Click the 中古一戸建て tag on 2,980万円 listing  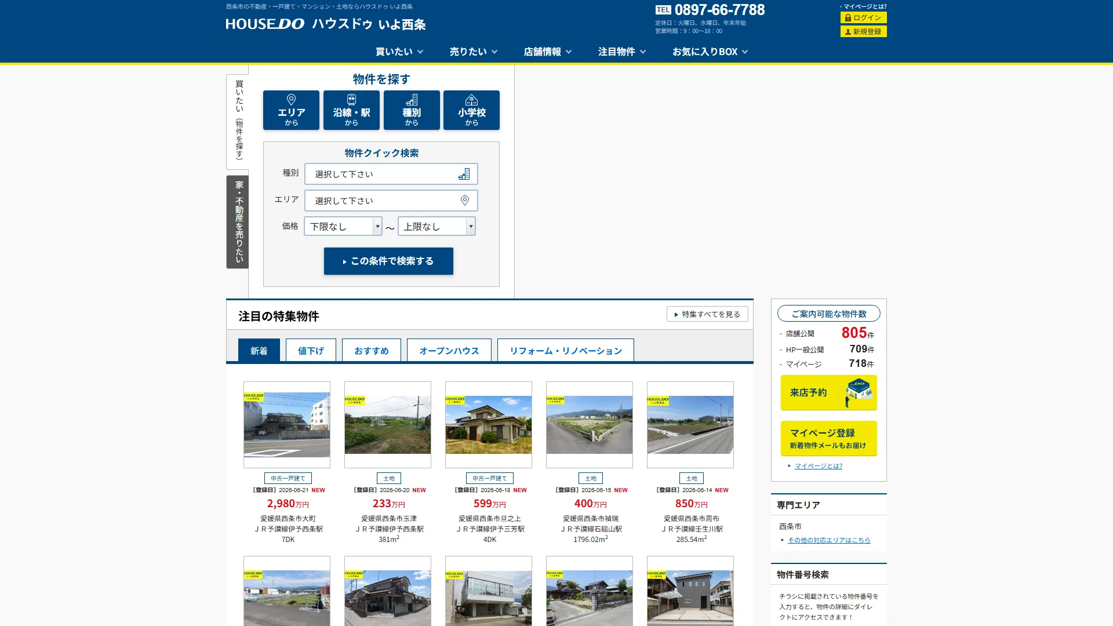click(288, 478)
